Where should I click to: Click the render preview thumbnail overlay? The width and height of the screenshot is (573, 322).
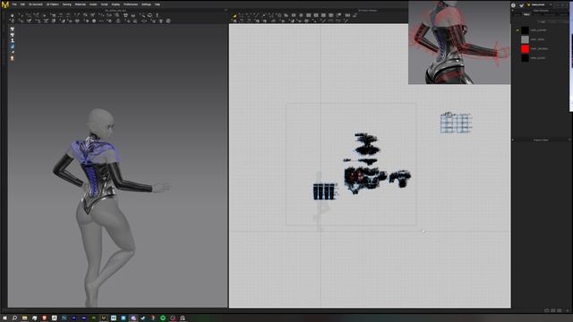point(459,42)
